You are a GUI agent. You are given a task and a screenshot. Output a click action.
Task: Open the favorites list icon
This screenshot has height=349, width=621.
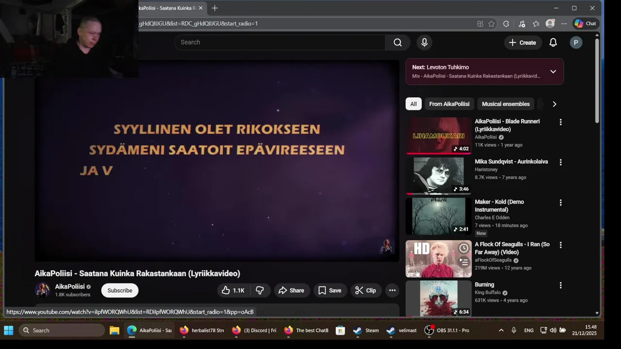(536, 24)
